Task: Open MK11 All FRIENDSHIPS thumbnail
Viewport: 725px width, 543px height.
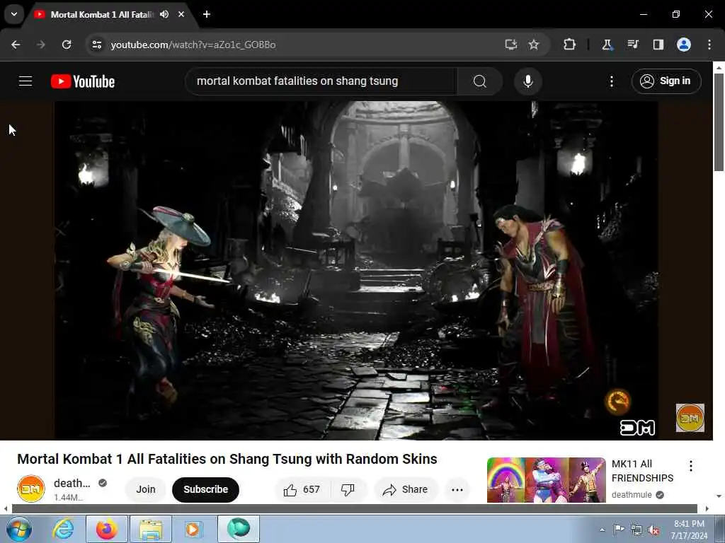Action: click(546, 480)
